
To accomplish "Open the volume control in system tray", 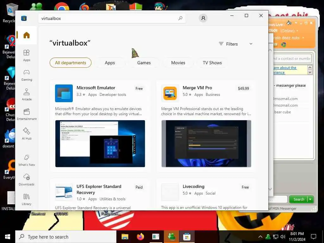I will (x=283, y=237).
